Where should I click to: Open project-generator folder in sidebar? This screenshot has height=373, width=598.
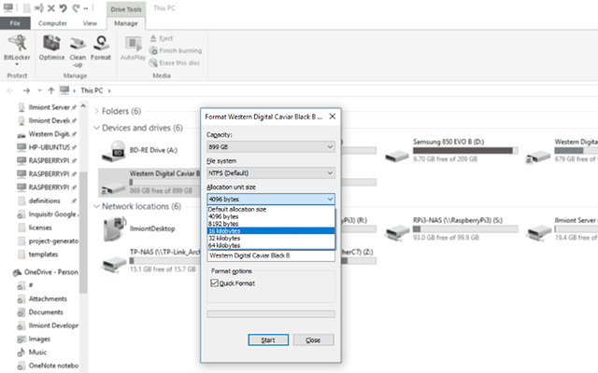click(48, 241)
